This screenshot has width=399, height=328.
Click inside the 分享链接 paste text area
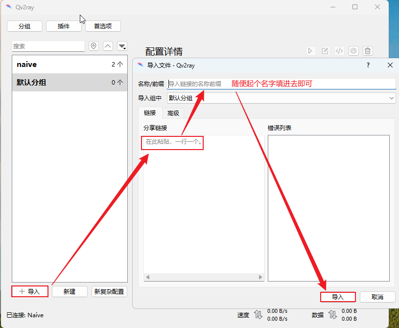(x=204, y=205)
